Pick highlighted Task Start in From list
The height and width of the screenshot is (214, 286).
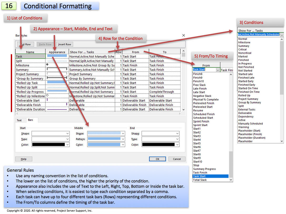pyautogui.click(x=210, y=176)
